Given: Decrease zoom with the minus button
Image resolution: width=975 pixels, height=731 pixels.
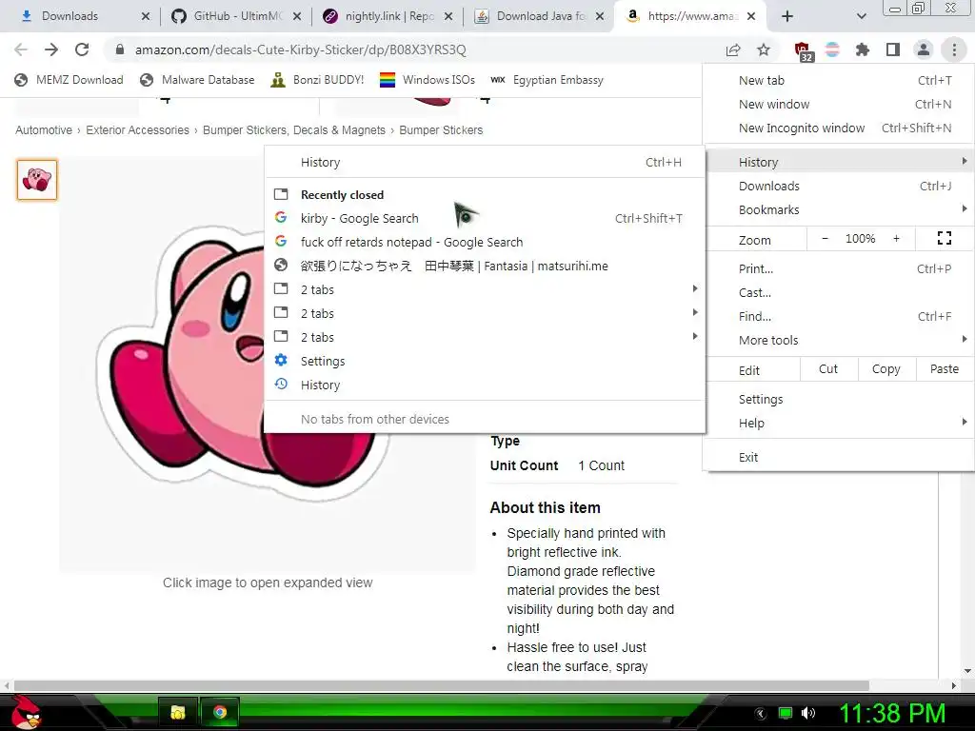Looking at the screenshot, I should 826,239.
